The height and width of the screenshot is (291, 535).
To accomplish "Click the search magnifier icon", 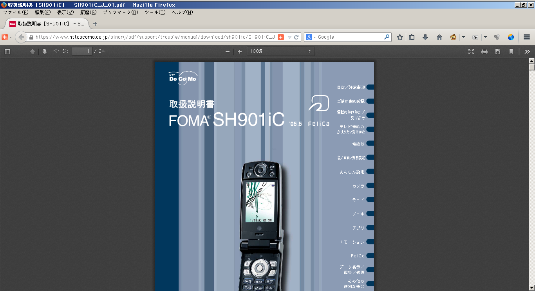I will (x=387, y=37).
